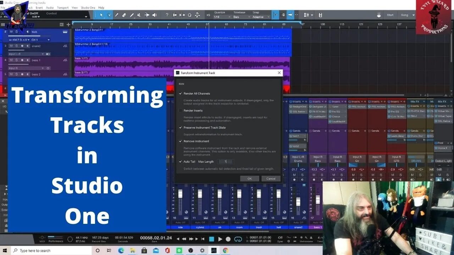Select the Paint pencil tool

pos(132,15)
